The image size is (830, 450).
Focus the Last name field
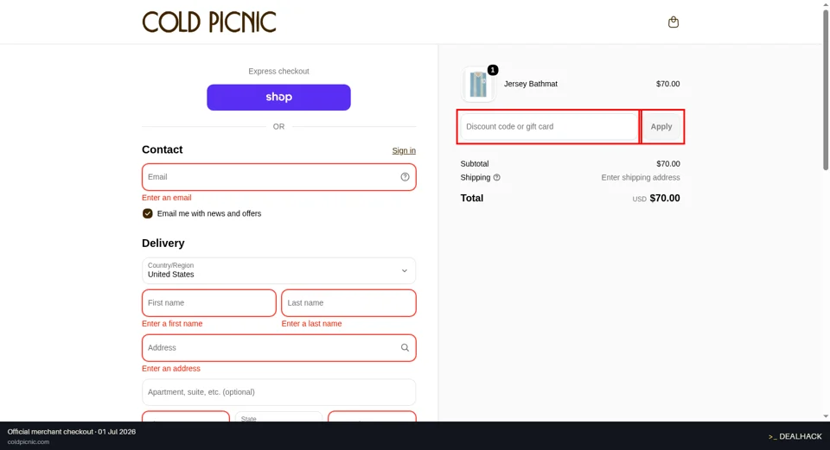pyautogui.click(x=348, y=303)
